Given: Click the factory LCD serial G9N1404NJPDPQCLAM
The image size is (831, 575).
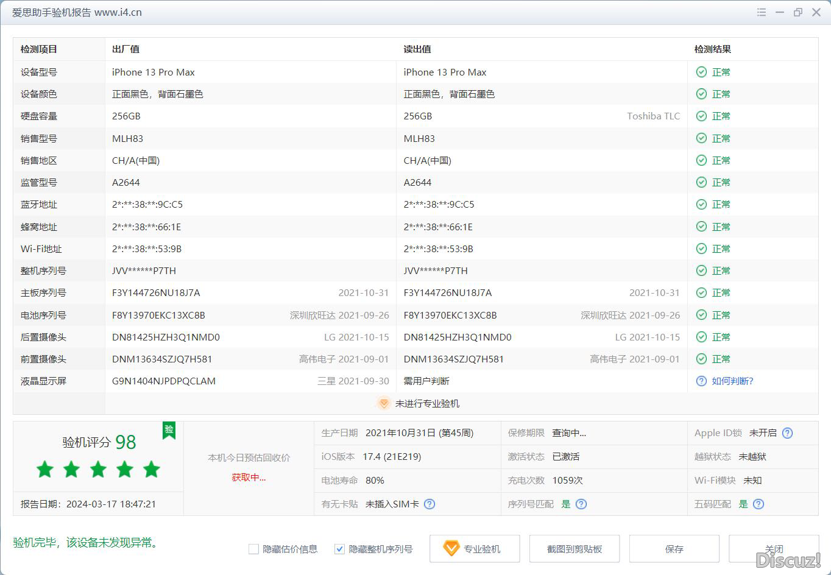Looking at the screenshot, I should tap(164, 381).
